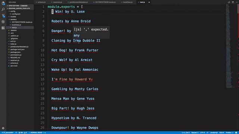Image resolution: width=239 pixels, height=134 pixels.
Task: Change the JavaScript language mode
Action: point(214,133)
